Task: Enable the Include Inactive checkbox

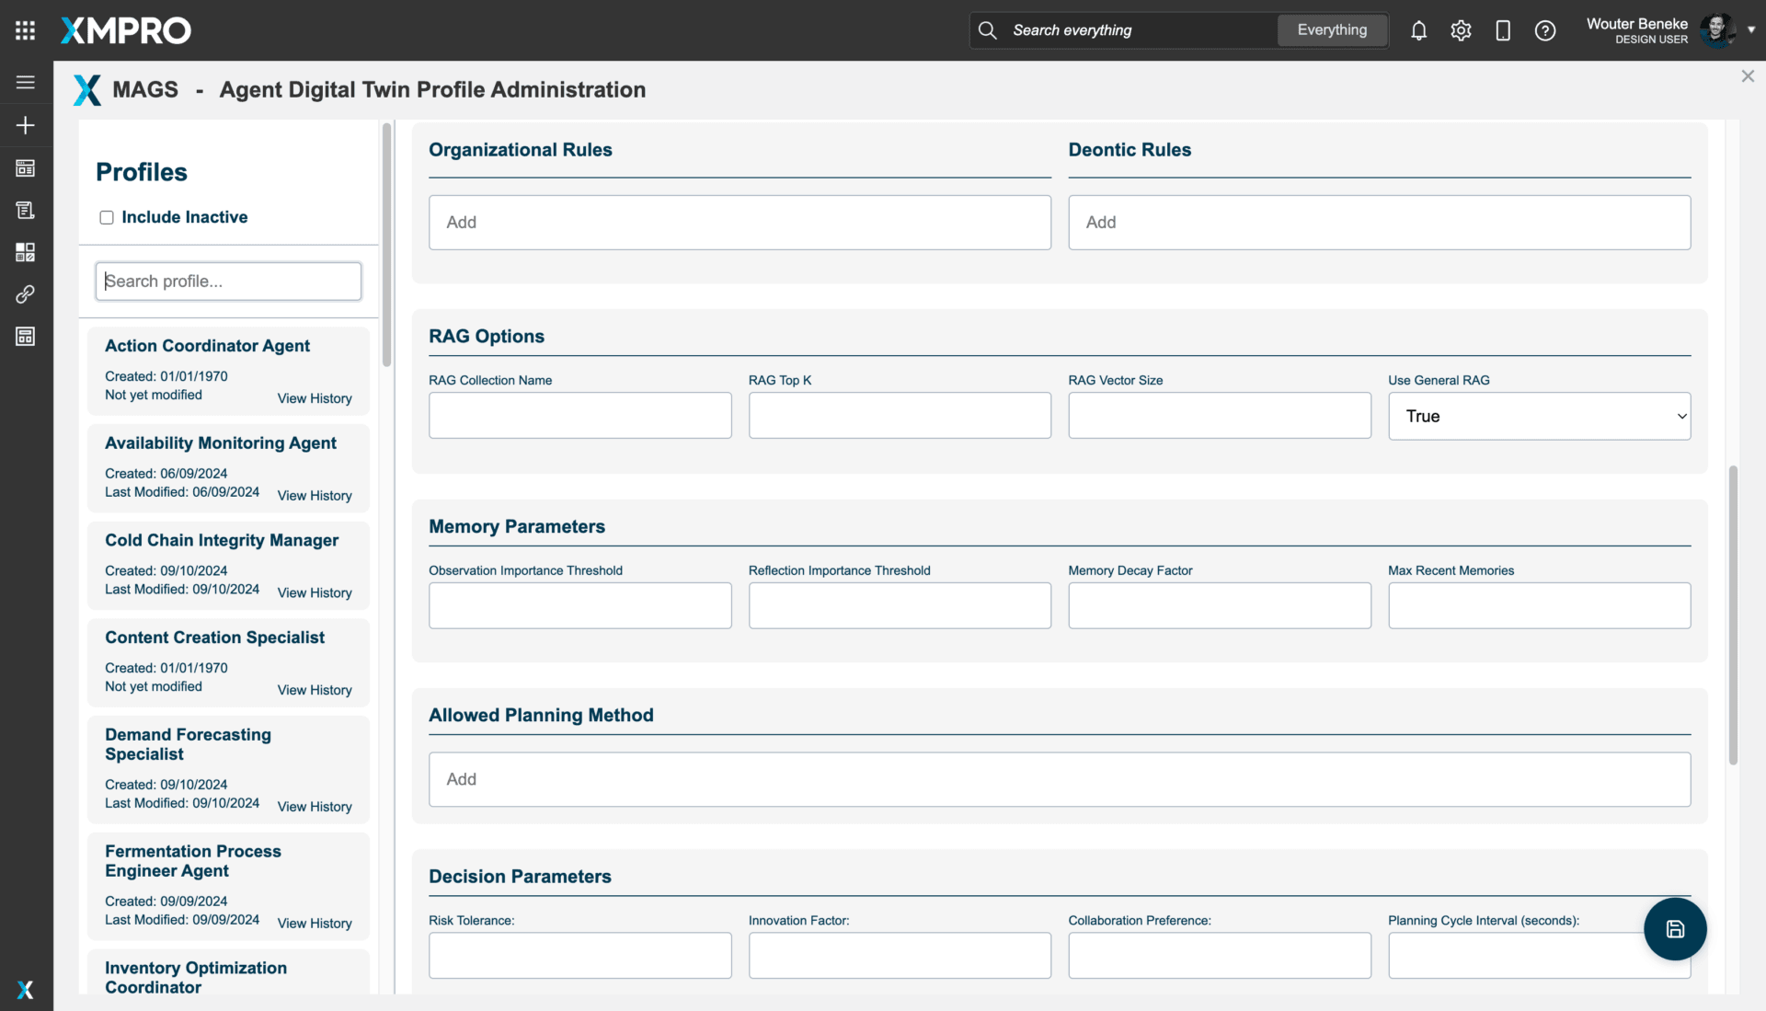Action: click(107, 218)
